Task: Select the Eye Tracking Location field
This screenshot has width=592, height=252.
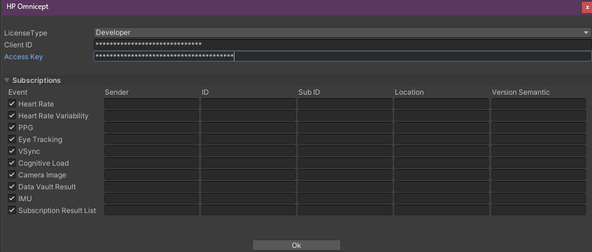Action: (442, 140)
